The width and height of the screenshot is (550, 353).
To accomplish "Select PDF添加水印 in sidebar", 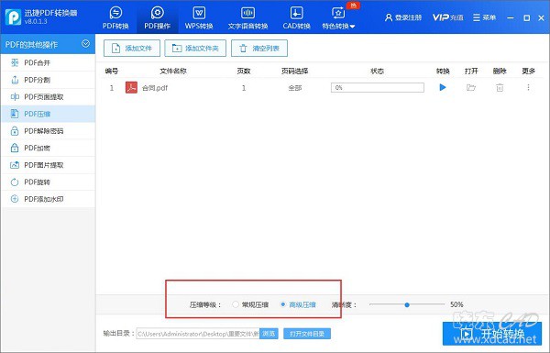I will [x=48, y=199].
